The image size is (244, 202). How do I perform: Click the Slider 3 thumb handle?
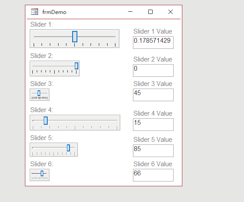point(39,93)
